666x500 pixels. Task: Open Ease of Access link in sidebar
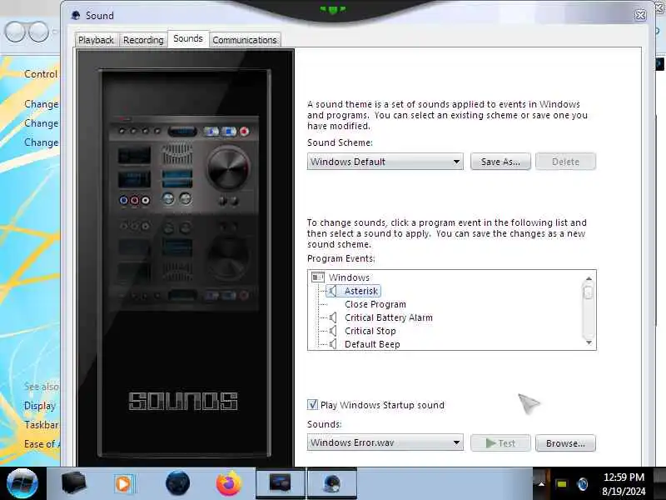coord(42,444)
